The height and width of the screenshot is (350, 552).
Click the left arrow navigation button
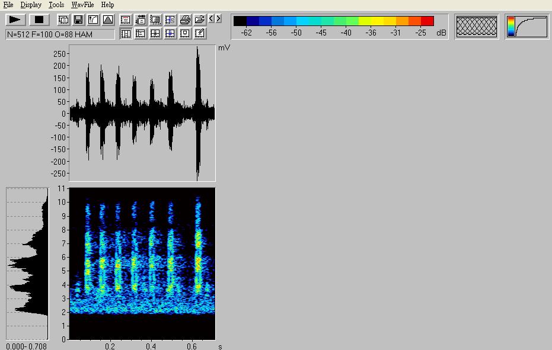pos(212,18)
